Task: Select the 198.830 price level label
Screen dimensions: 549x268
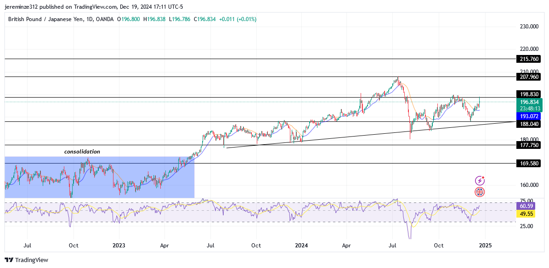Action: click(528, 94)
